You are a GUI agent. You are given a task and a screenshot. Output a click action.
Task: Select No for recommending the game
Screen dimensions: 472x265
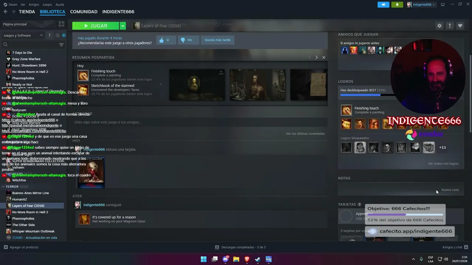tap(188, 40)
